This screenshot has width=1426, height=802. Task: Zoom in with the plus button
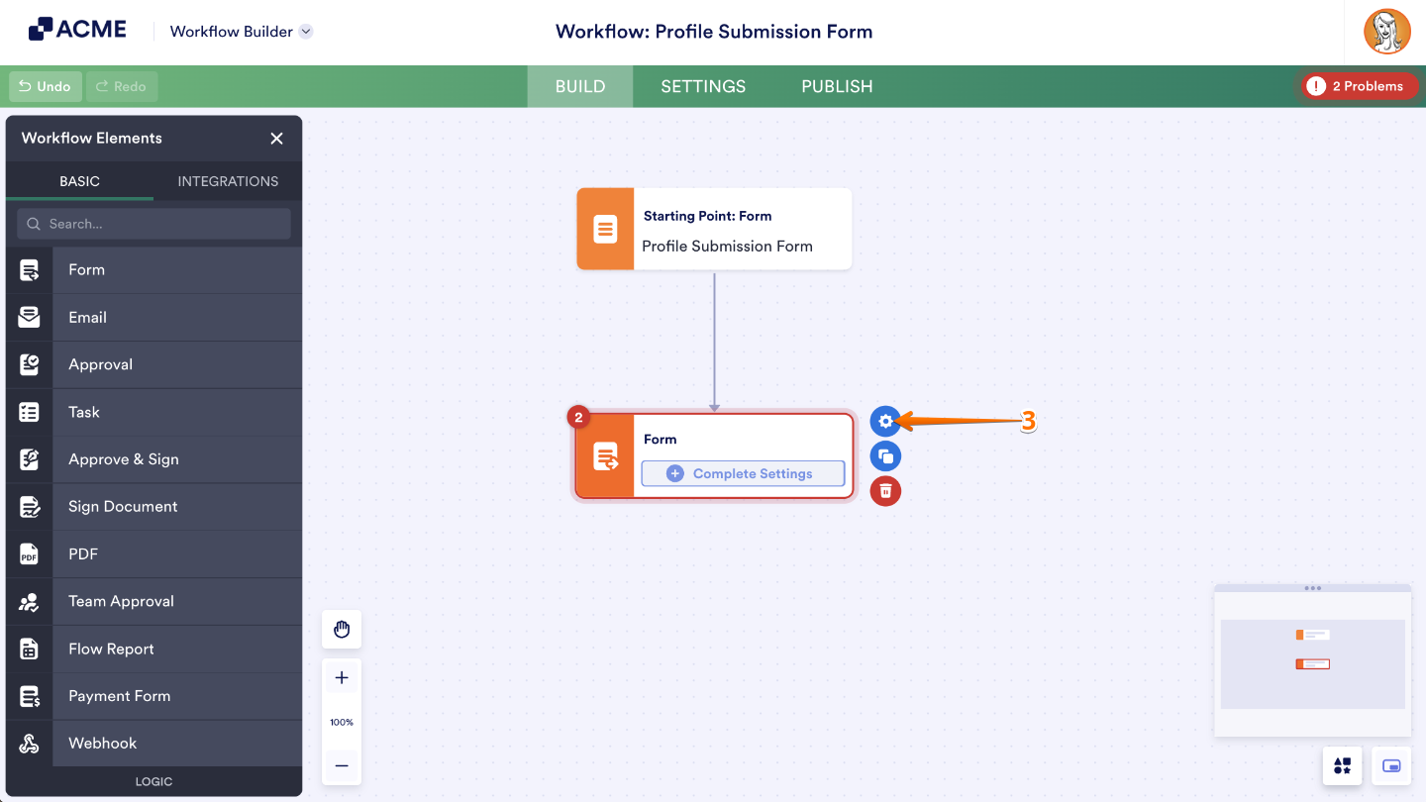(342, 678)
